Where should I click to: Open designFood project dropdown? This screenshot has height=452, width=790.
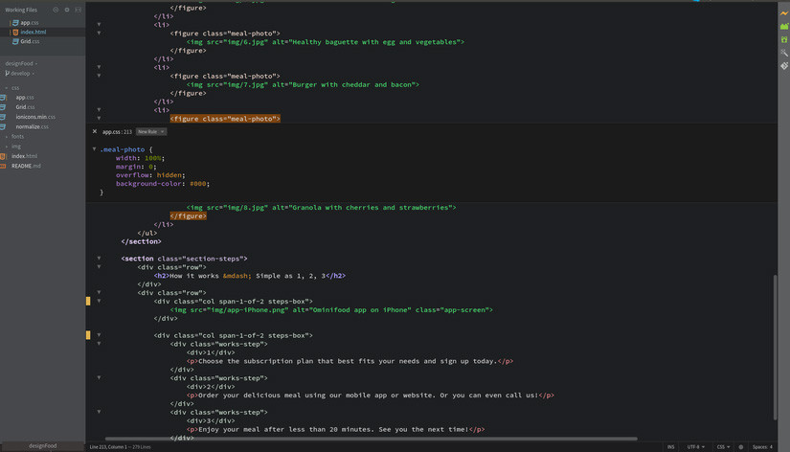(x=21, y=63)
